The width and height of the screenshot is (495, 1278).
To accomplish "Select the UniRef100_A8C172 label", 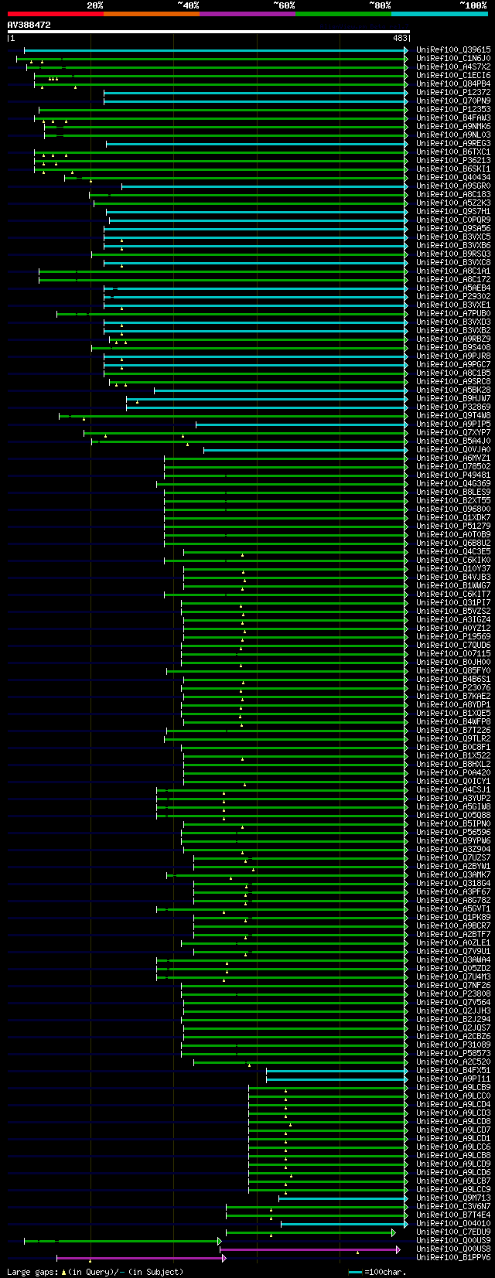I will 453,280.
